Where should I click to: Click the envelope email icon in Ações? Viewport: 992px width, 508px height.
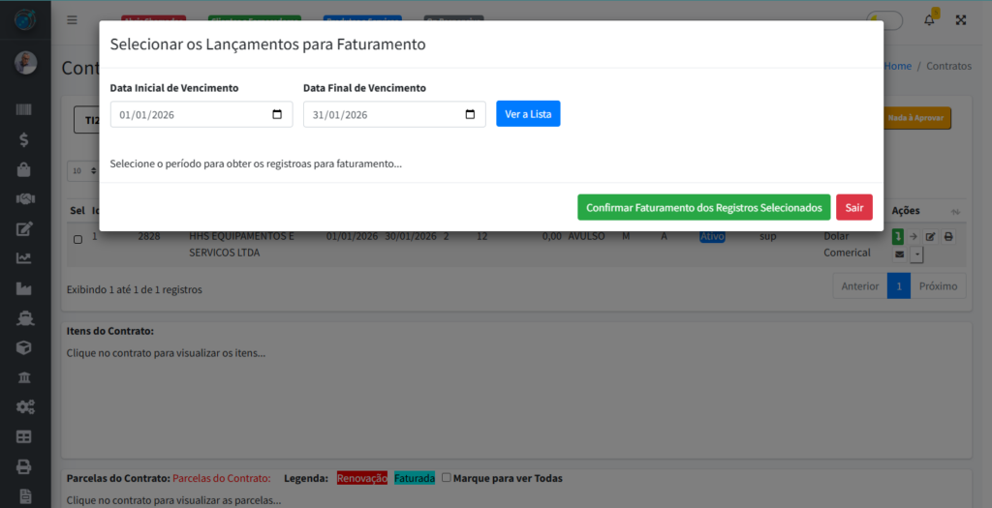(899, 254)
